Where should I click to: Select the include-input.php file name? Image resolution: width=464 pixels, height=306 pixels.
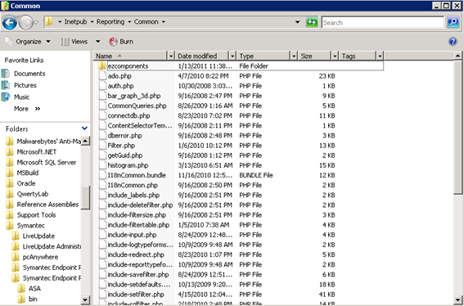pos(132,235)
